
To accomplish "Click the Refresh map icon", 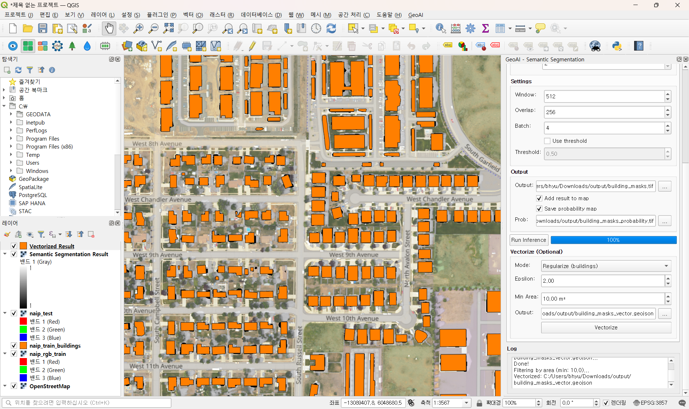I will pyautogui.click(x=331, y=28).
